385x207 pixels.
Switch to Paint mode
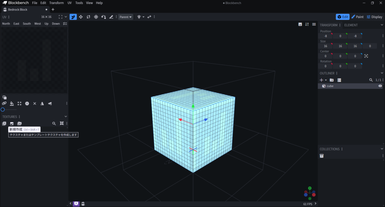click(358, 17)
